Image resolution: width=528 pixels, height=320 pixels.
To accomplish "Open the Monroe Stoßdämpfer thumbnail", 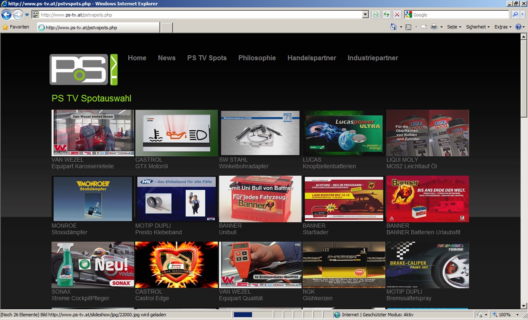I will tap(93, 199).
